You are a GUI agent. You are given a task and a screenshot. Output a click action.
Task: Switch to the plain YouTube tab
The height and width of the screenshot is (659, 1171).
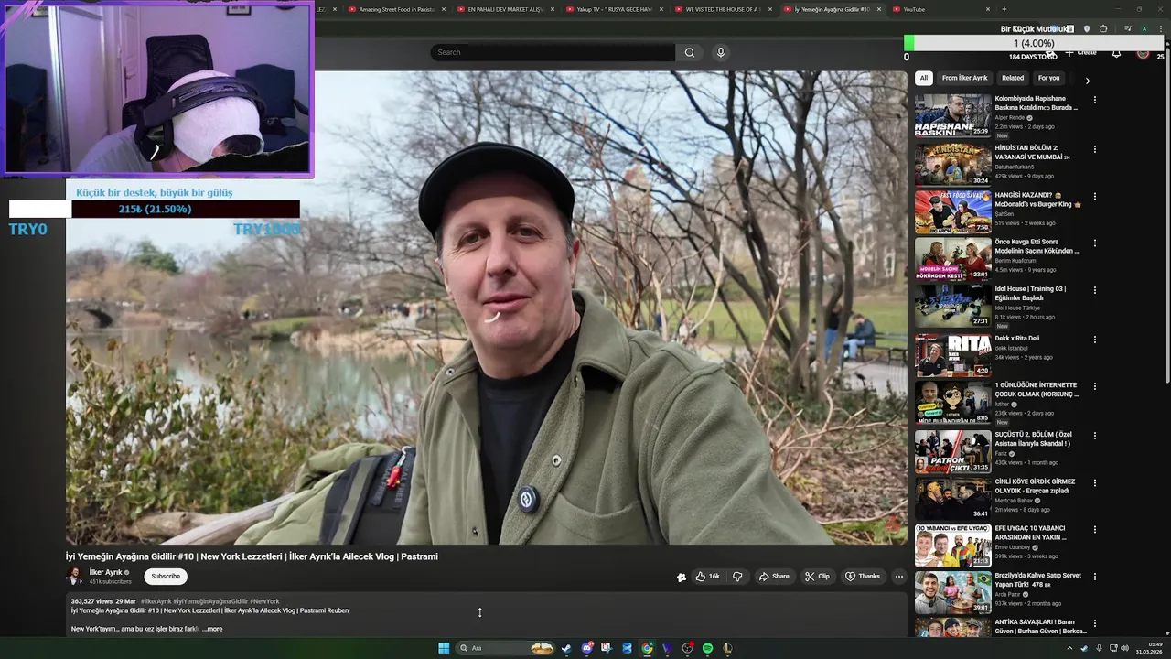[x=940, y=9]
